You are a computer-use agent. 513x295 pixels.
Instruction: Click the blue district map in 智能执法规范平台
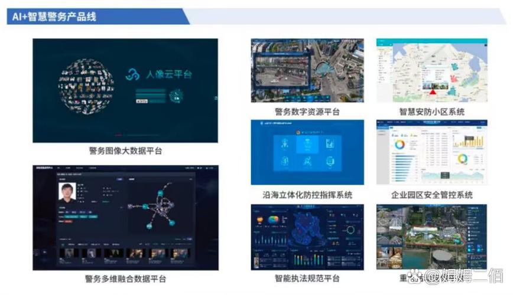(307, 230)
